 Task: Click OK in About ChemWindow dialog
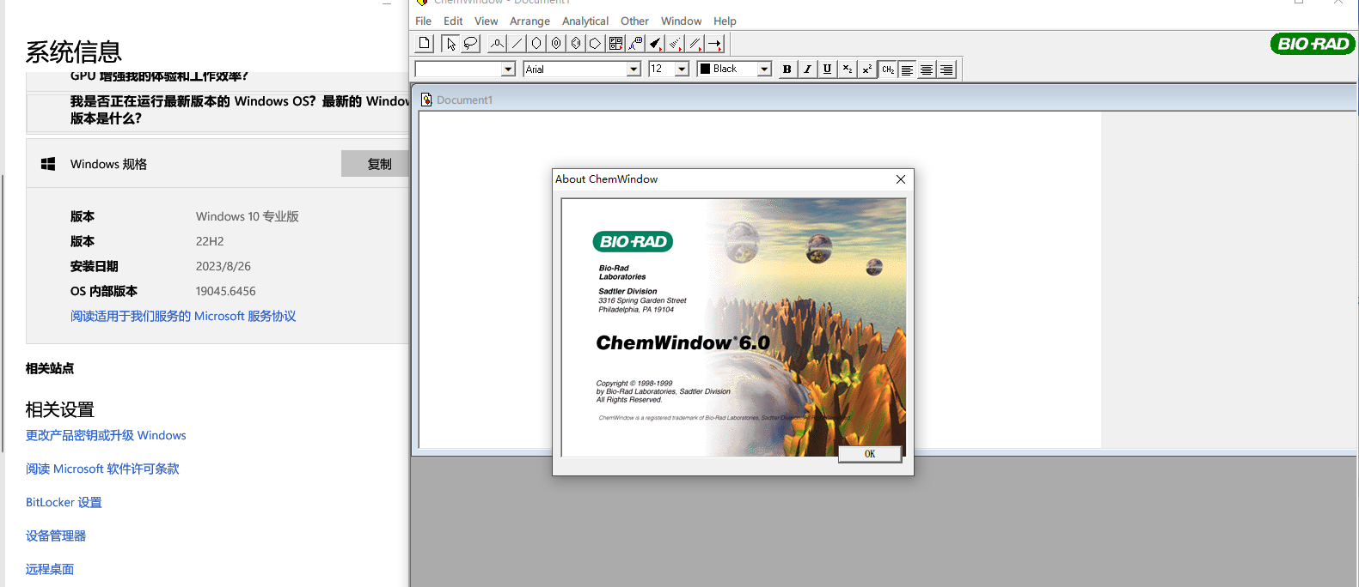[x=870, y=454]
